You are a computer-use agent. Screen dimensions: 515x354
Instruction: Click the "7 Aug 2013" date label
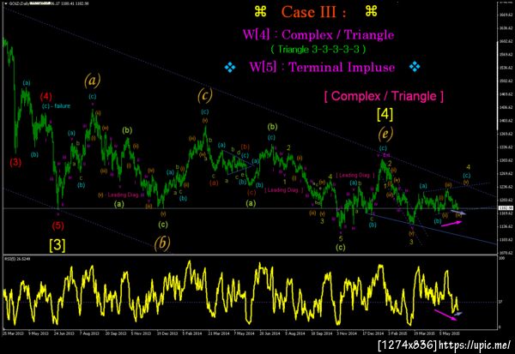click(x=89, y=333)
